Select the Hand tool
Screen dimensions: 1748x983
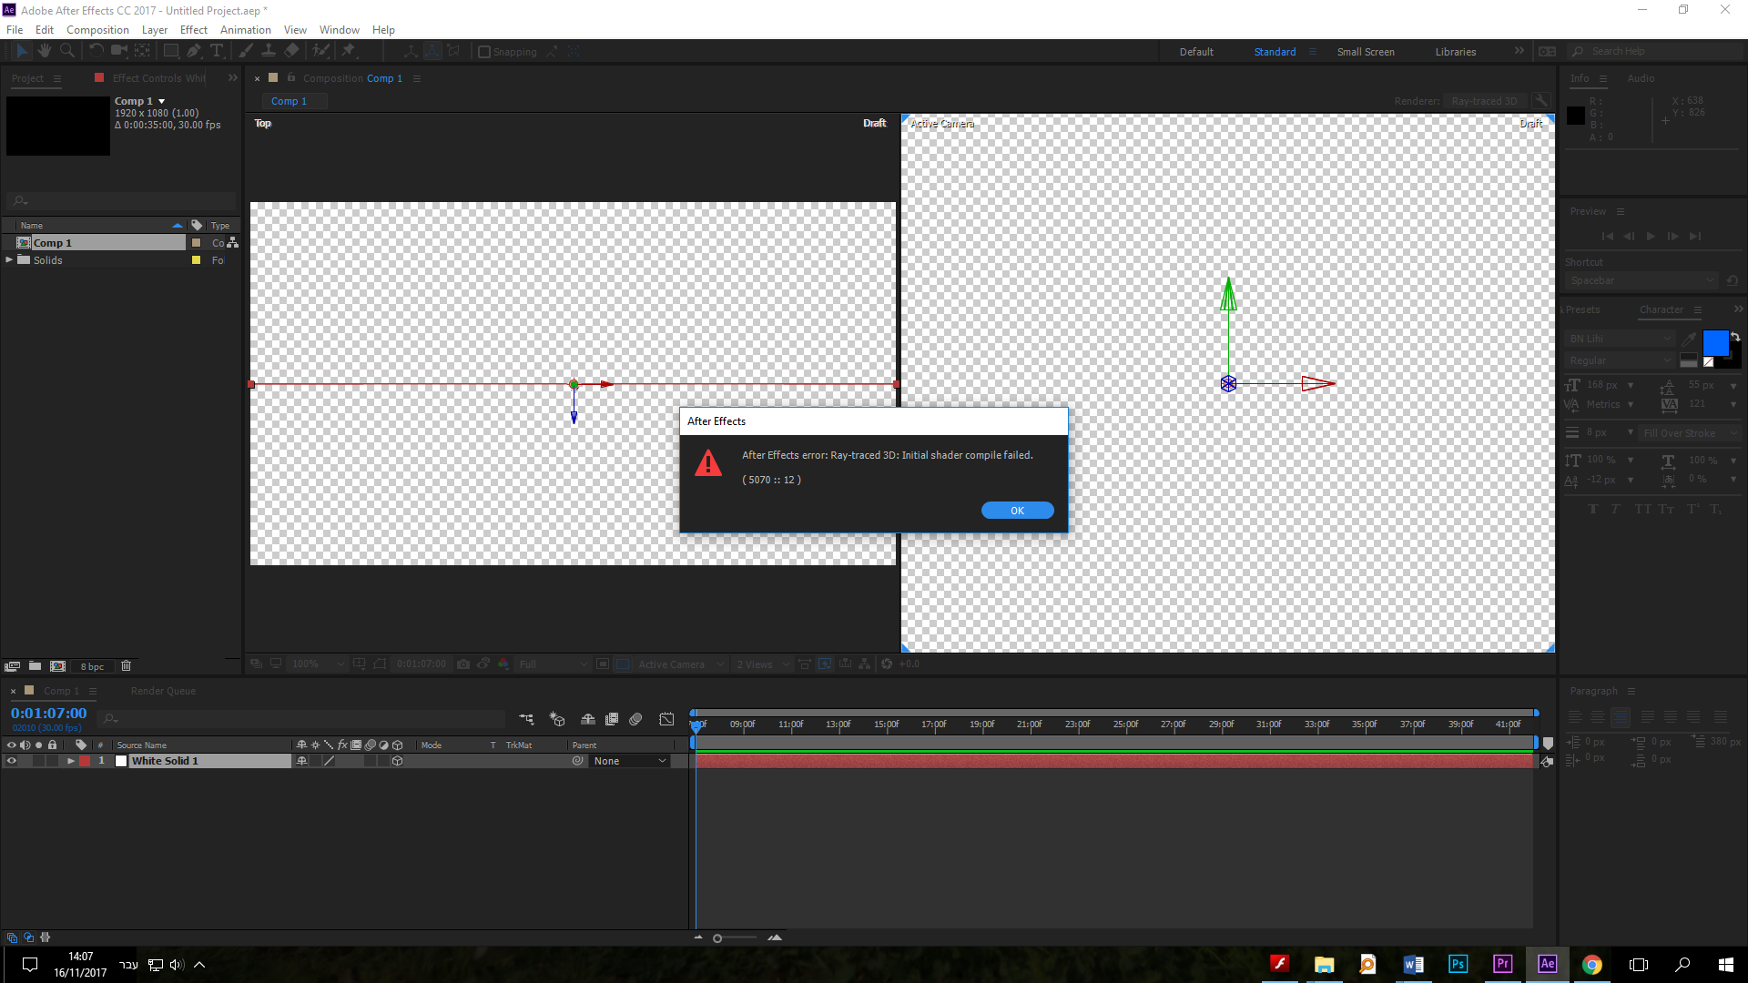[44, 51]
